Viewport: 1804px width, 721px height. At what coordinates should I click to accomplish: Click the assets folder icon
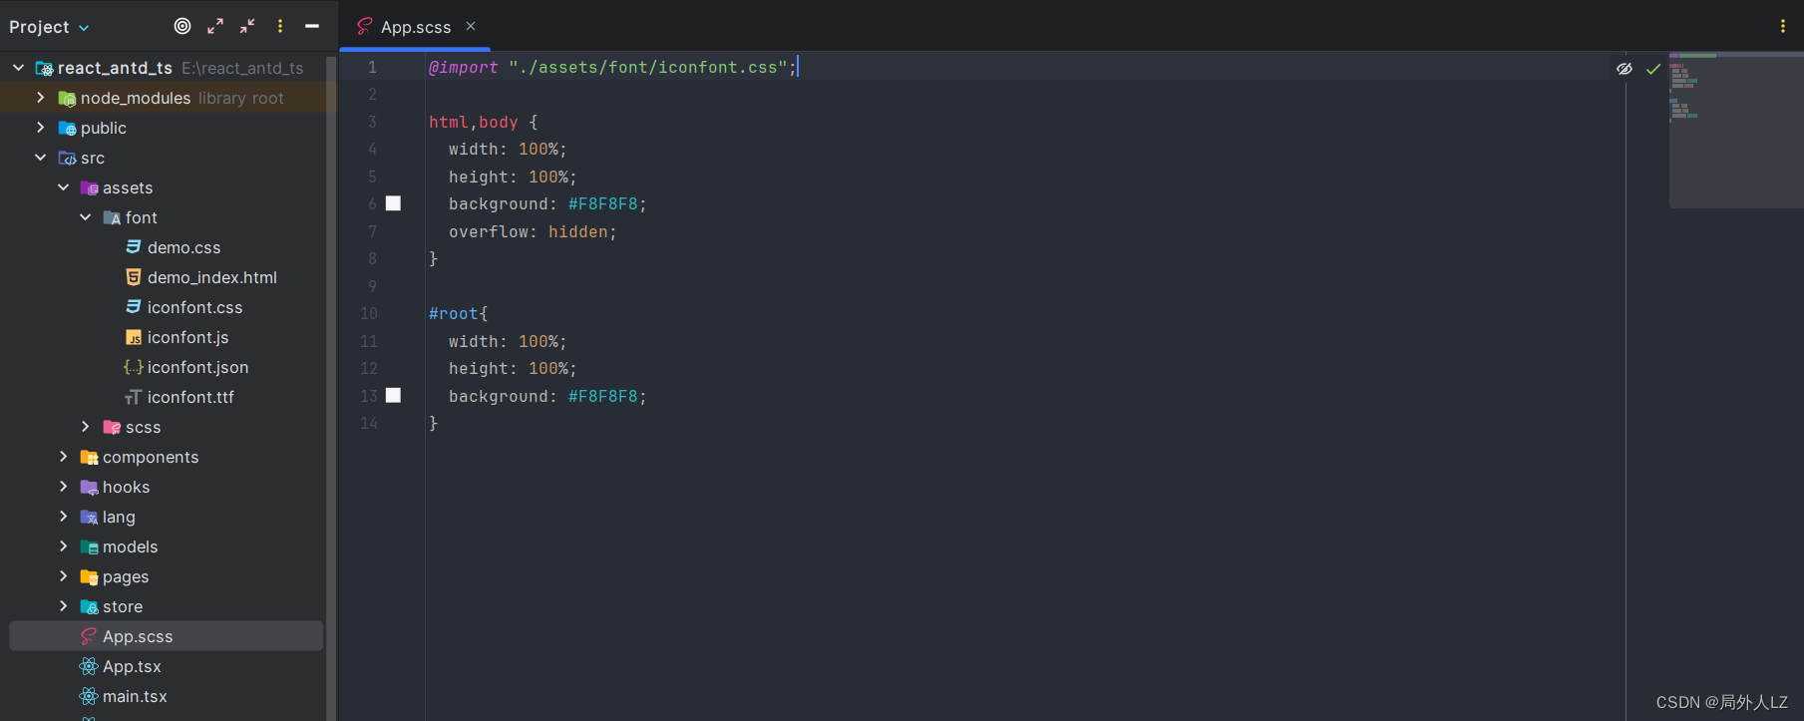(90, 188)
